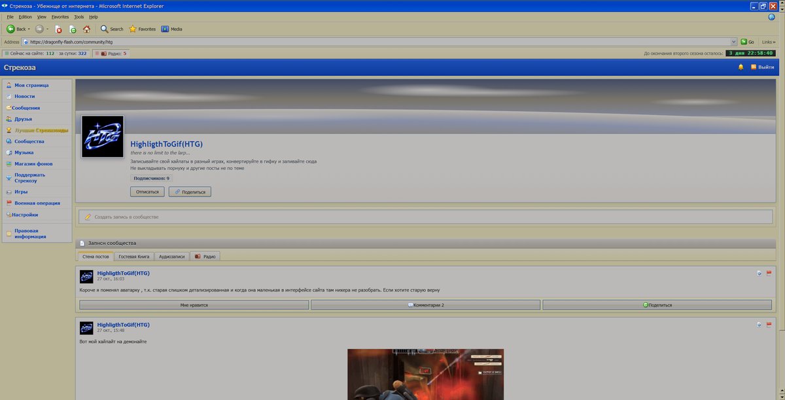The image size is (785, 400).
Task: Expand the Links toolbar chevron
Action: click(773, 41)
